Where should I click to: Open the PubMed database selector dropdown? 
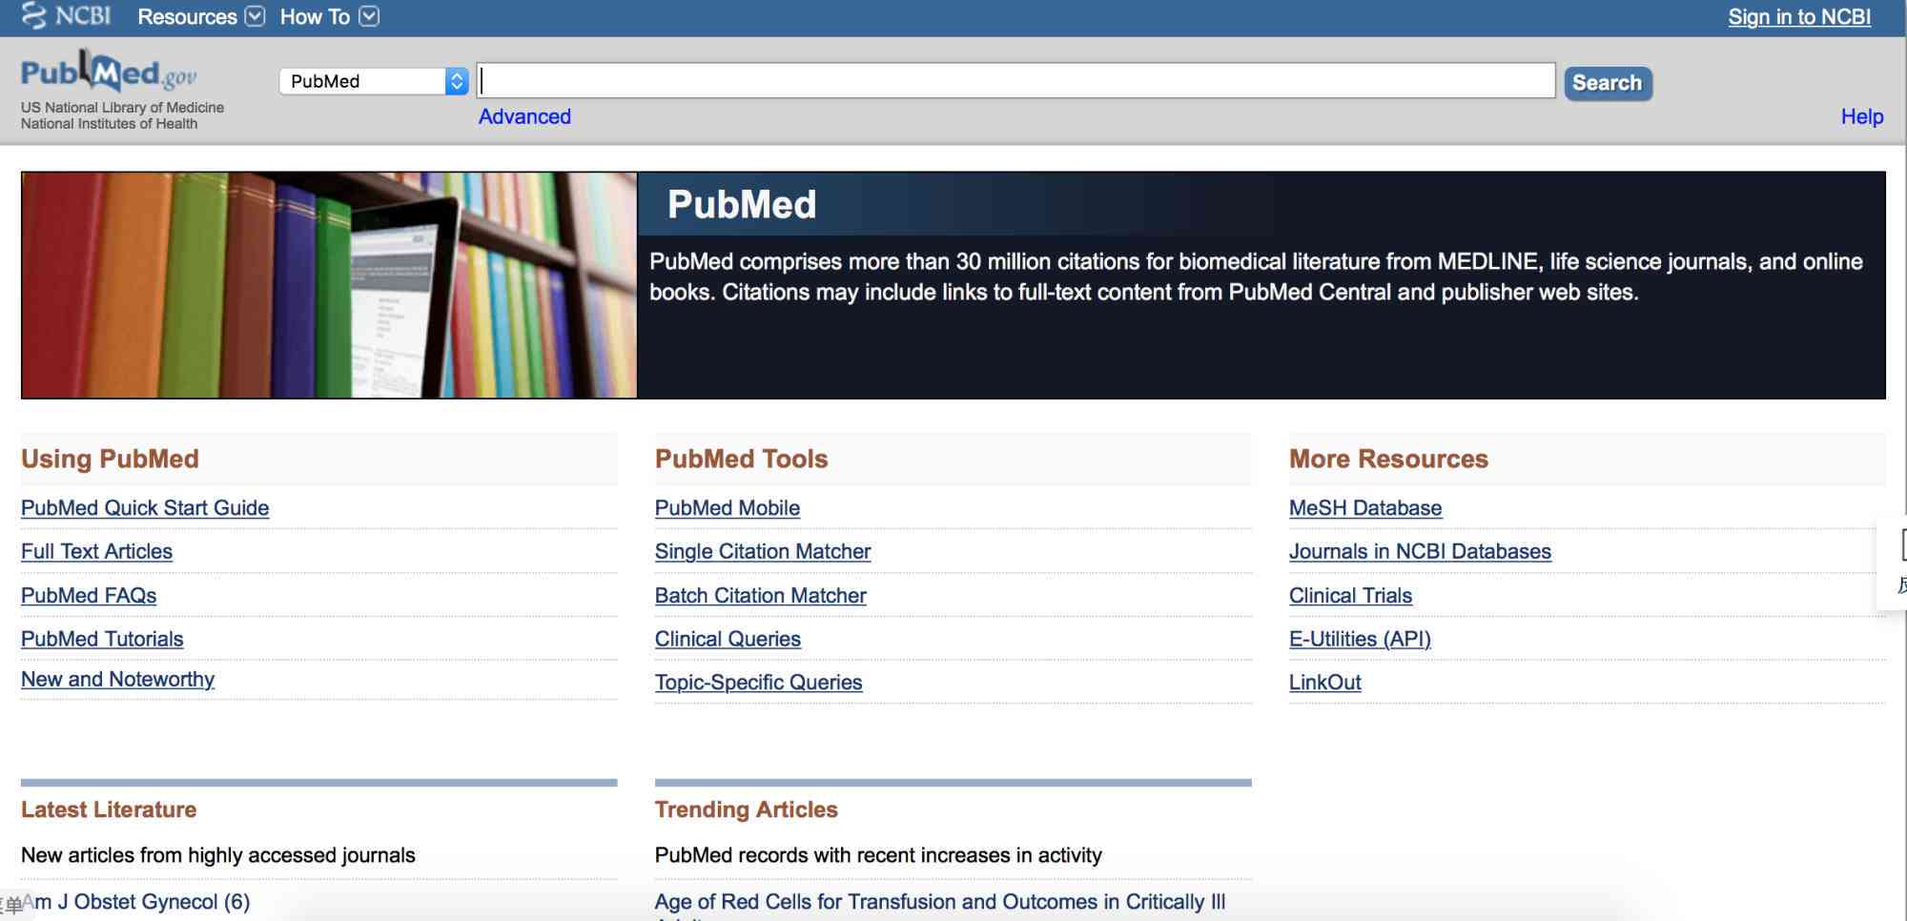pos(374,81)
